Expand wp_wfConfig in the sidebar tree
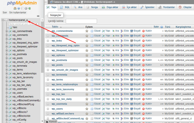 pyautogui.click(x=6, y=120)
